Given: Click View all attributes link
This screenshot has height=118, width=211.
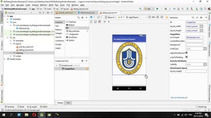Looking at the screenshot, I should (178, 98).
